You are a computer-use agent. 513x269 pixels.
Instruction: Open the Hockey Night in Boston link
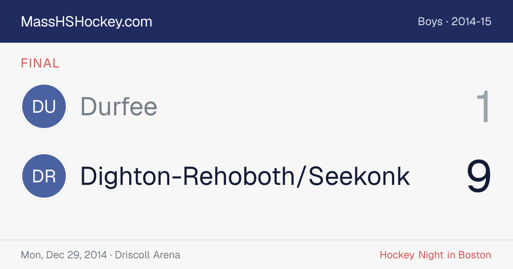pos(436,255)
